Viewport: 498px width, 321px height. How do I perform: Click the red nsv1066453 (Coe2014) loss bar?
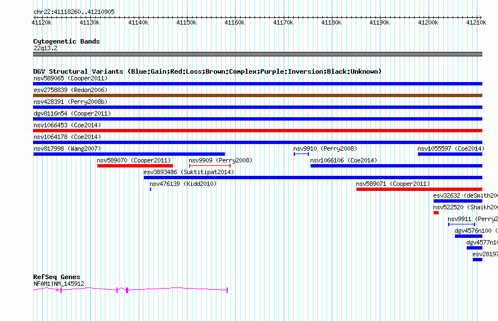[x=257, y=131]
